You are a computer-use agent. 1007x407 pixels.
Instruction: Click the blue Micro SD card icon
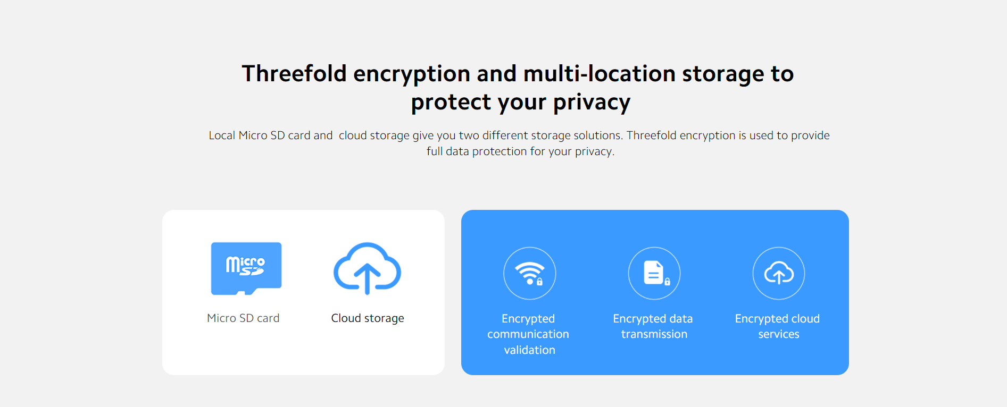click(x=246, y=268)
